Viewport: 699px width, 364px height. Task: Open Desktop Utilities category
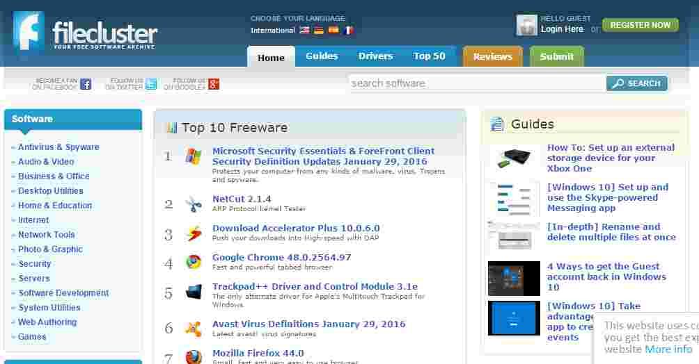(x=50, y=191)
